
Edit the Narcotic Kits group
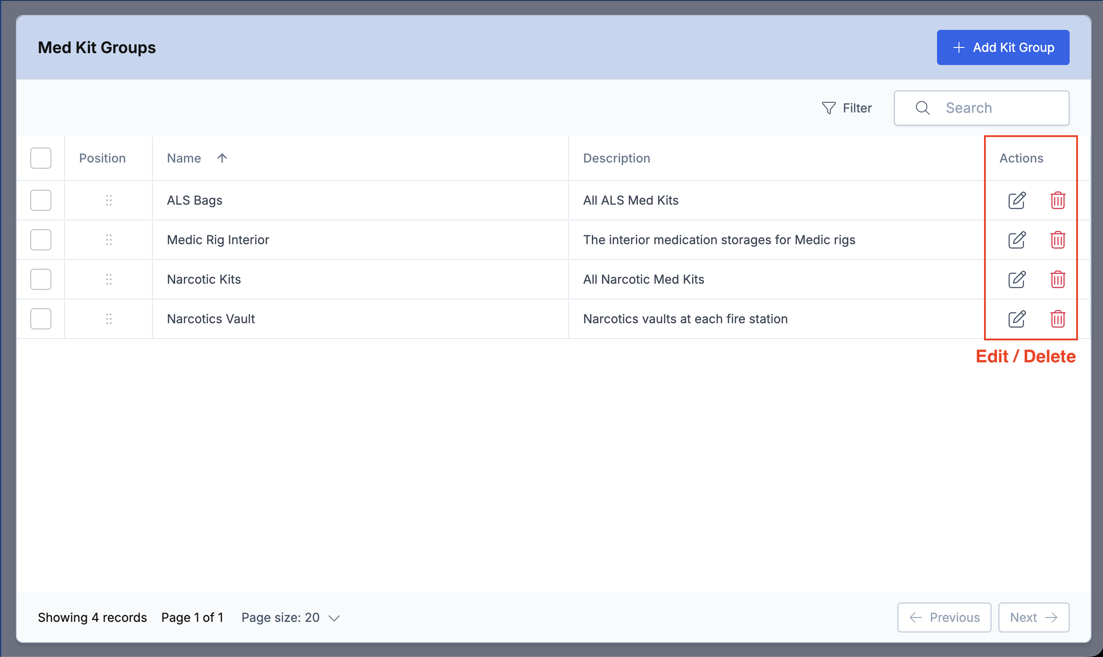click(x=1016, y=279)
